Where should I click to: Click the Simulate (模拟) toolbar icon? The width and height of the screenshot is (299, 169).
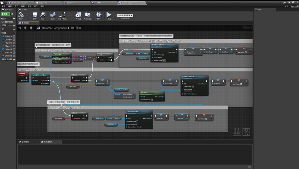click(x=99, y=15)
